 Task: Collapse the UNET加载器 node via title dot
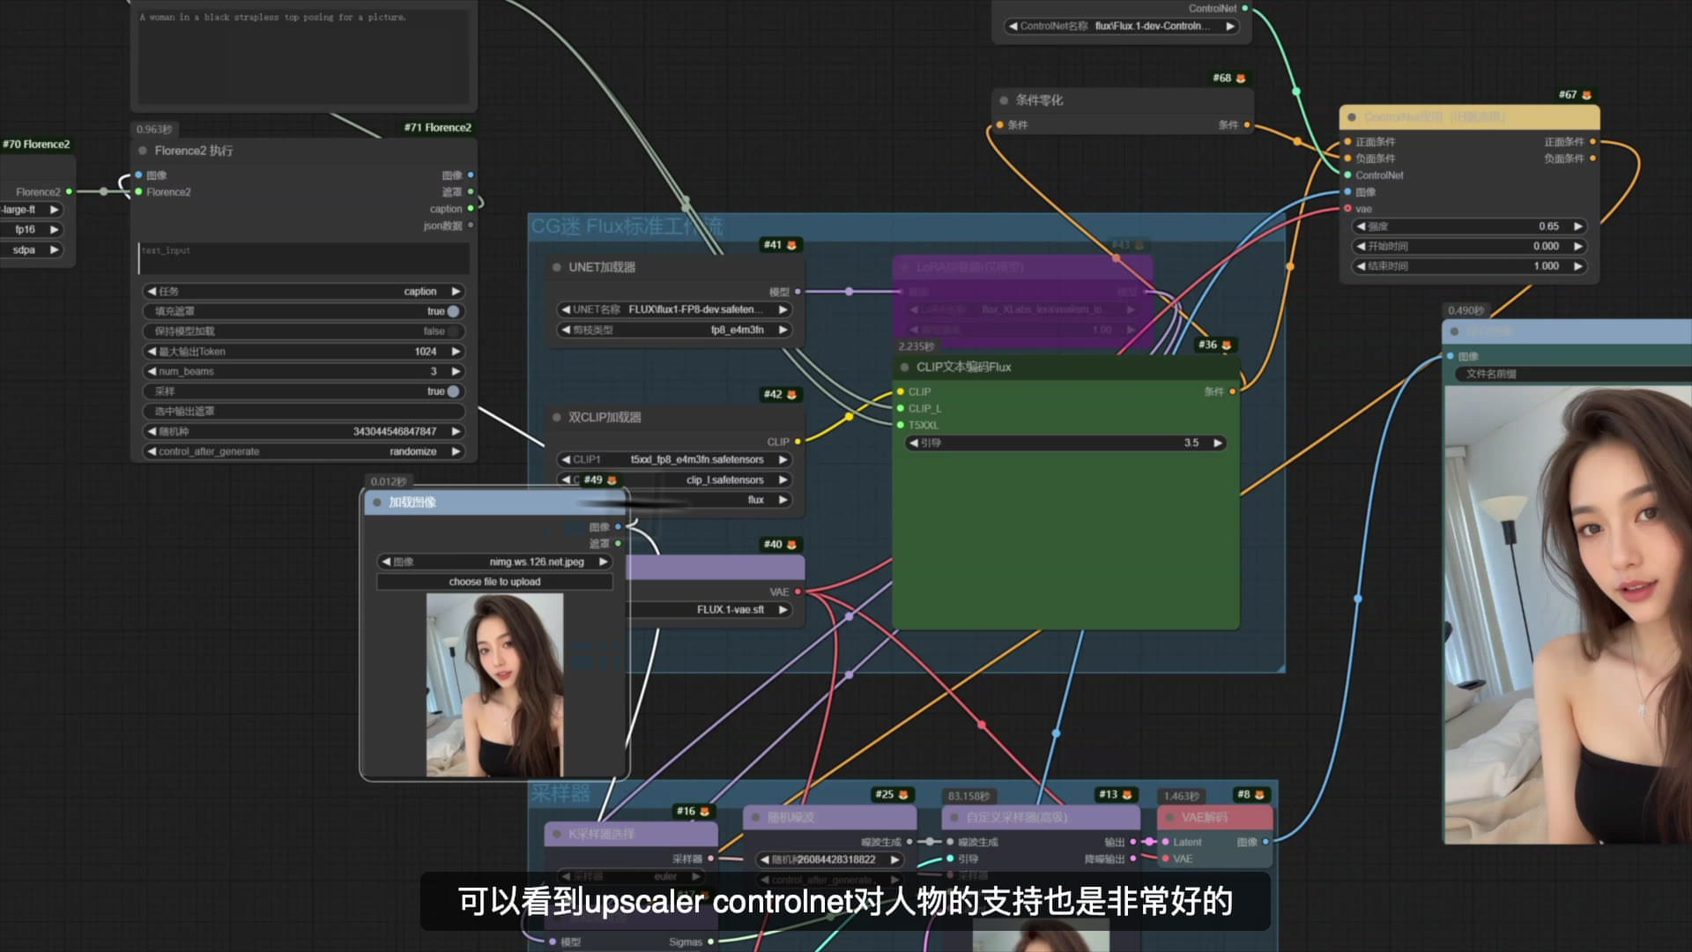click(x=557, y=267)
